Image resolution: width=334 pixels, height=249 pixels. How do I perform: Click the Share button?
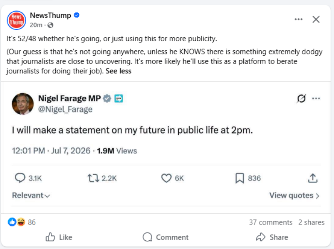pos(272,237)
